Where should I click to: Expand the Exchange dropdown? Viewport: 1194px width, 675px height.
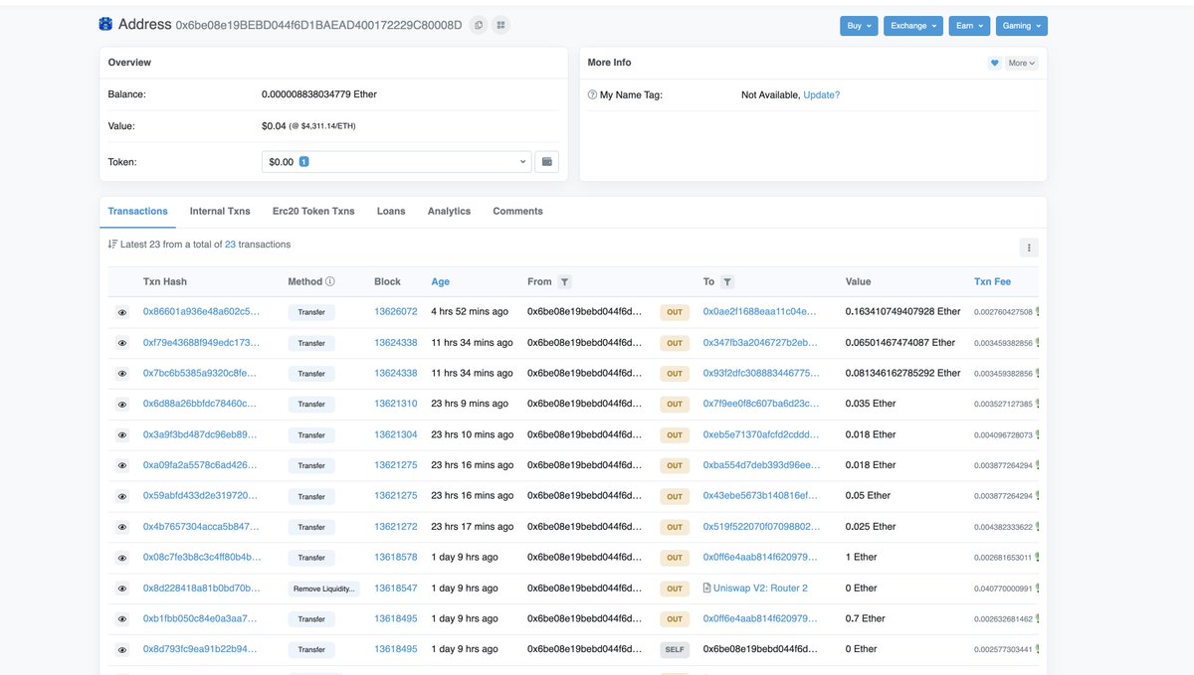tap(913, 26)
